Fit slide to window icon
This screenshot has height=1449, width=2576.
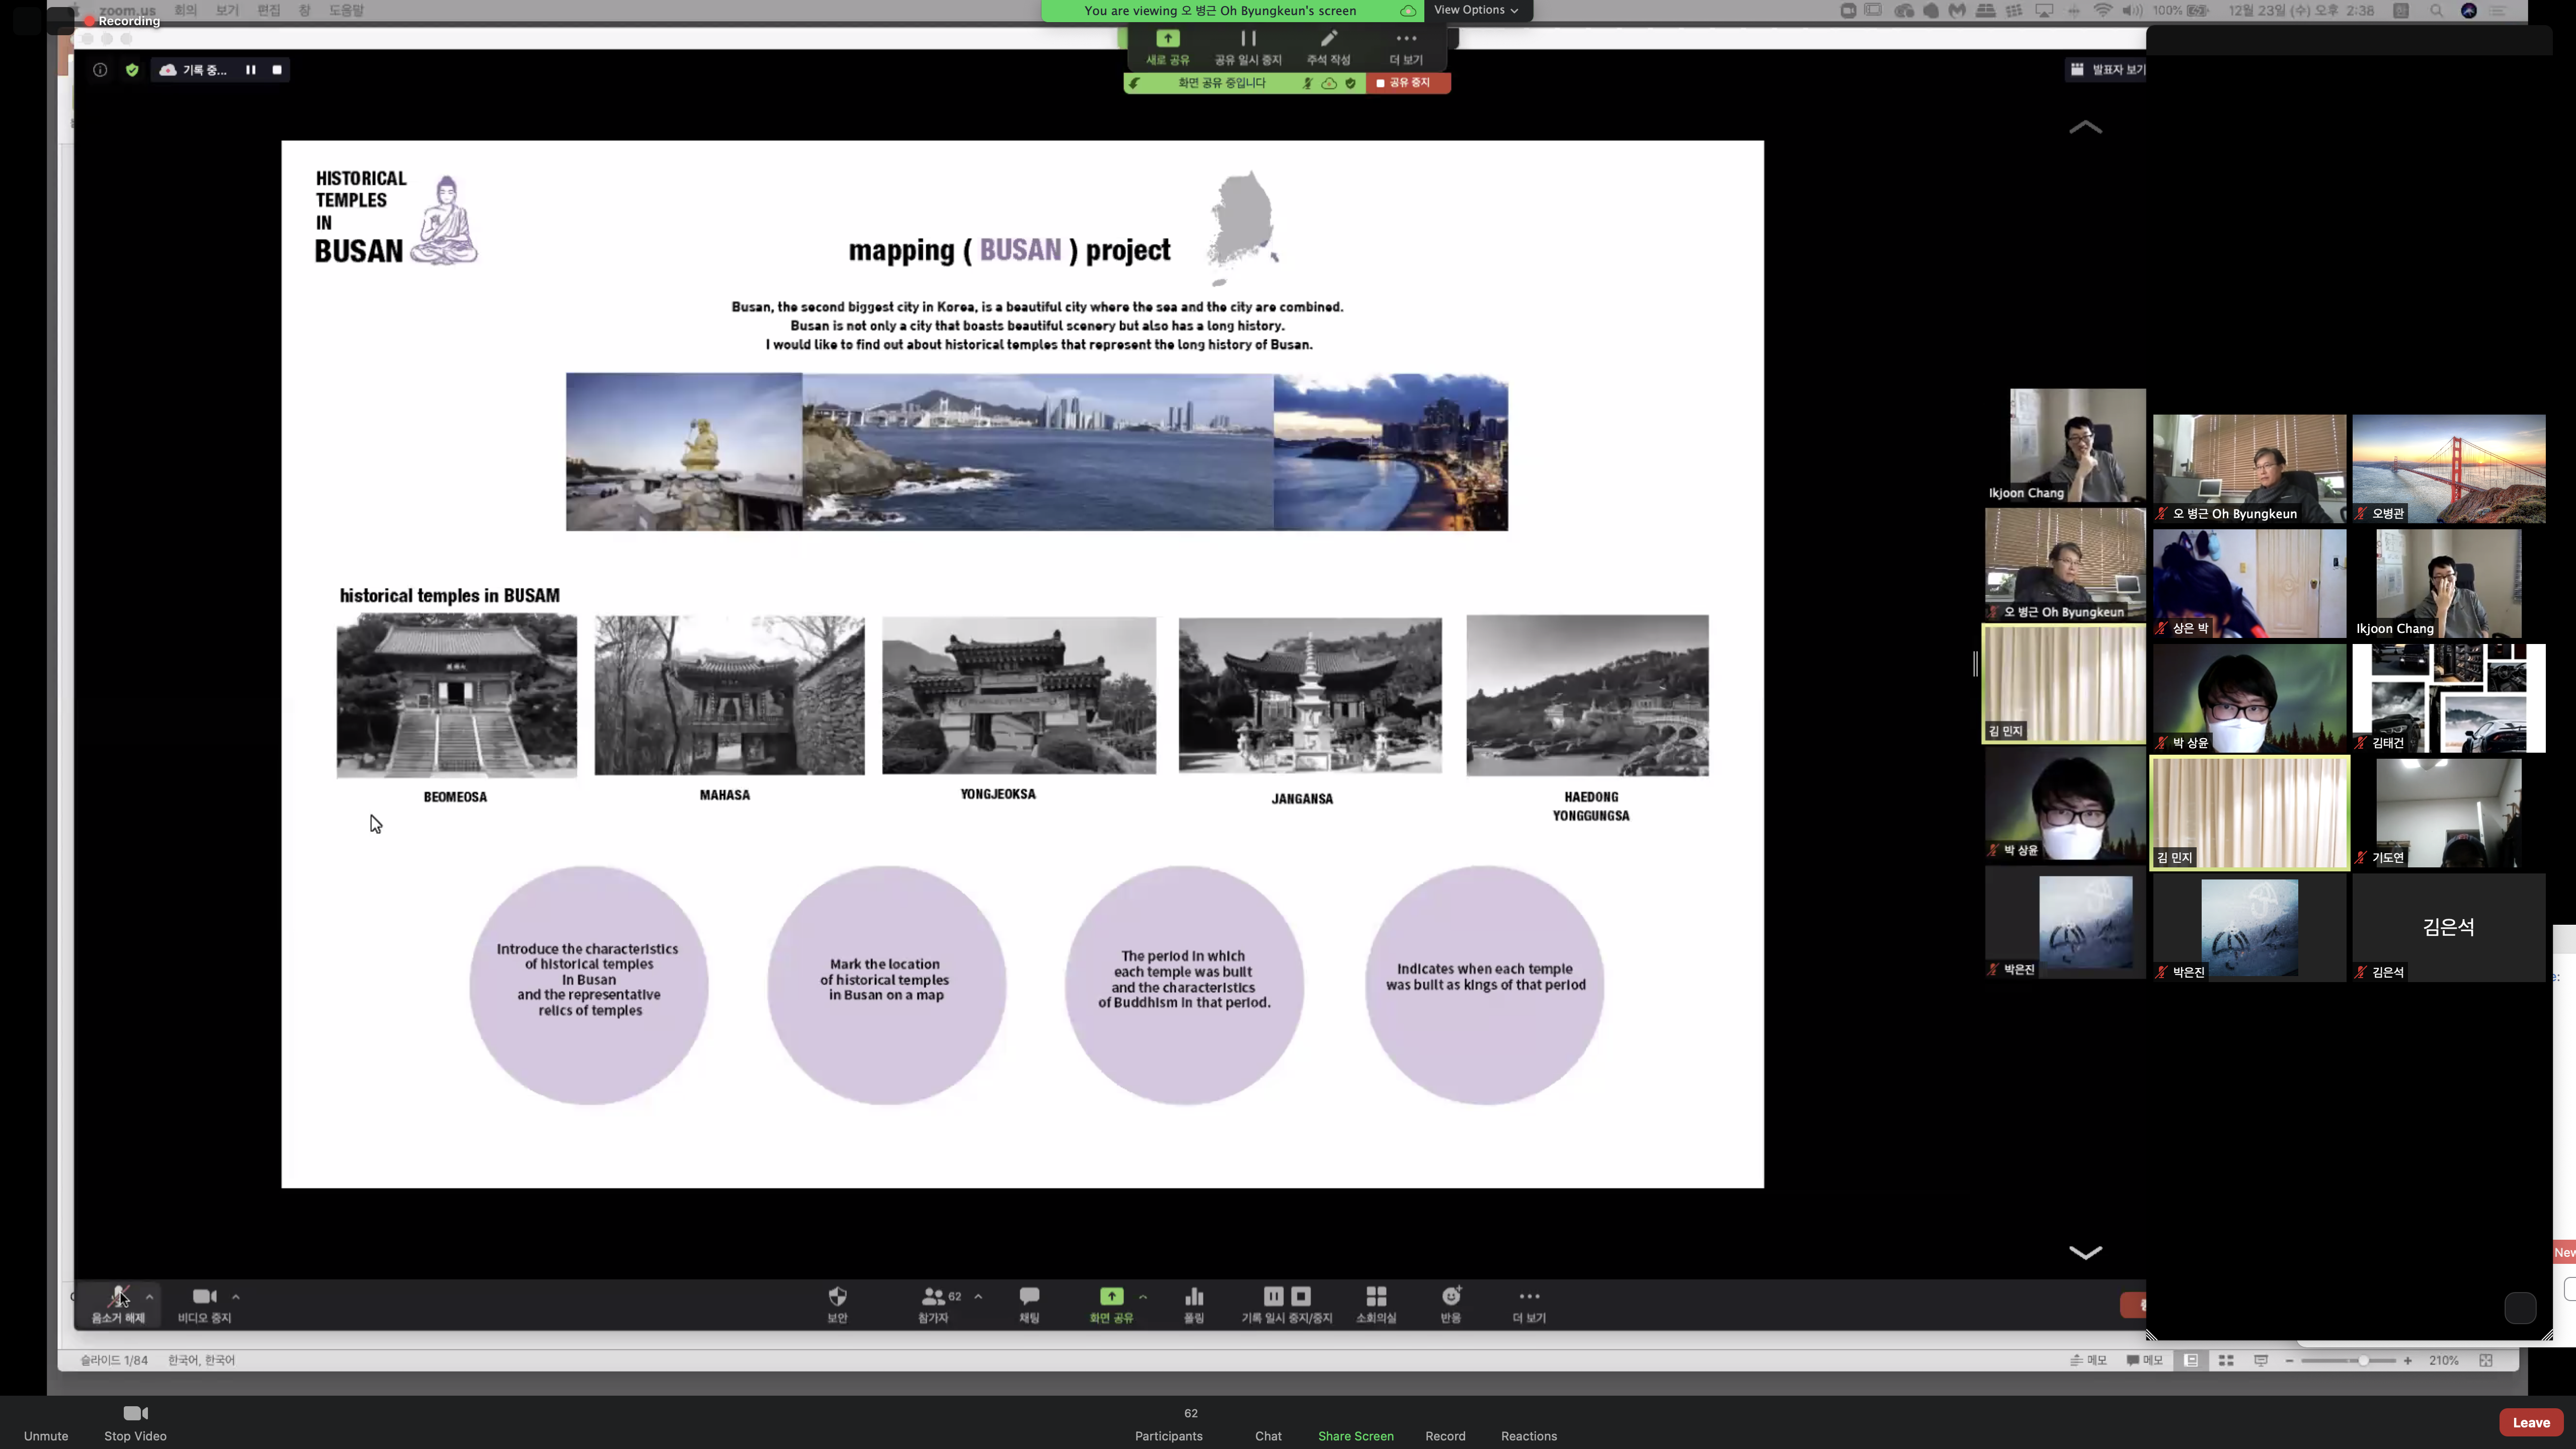coord(2486,1360)
